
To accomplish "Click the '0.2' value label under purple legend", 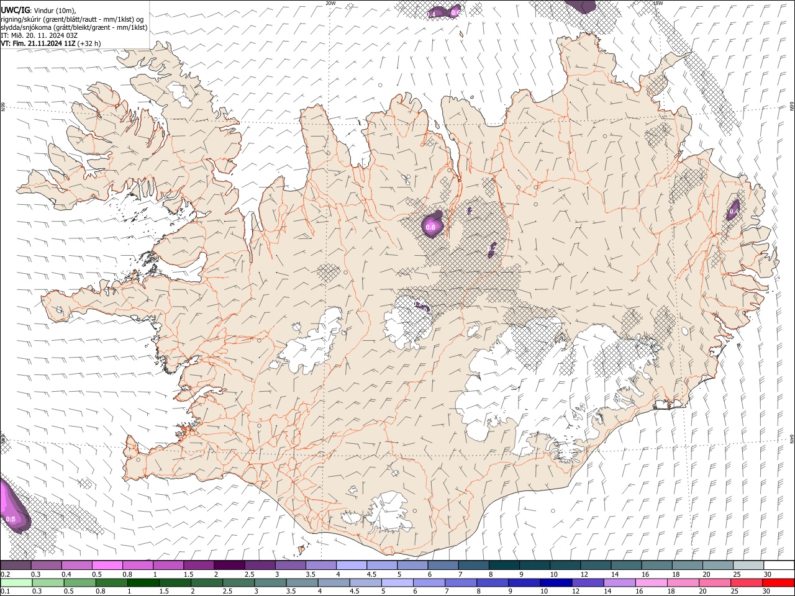I will click(x=5, y=574).
